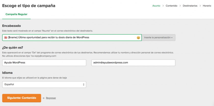Select the Campaña Regular tab
Screen dimensions: 214x106
tap(16, 14)
